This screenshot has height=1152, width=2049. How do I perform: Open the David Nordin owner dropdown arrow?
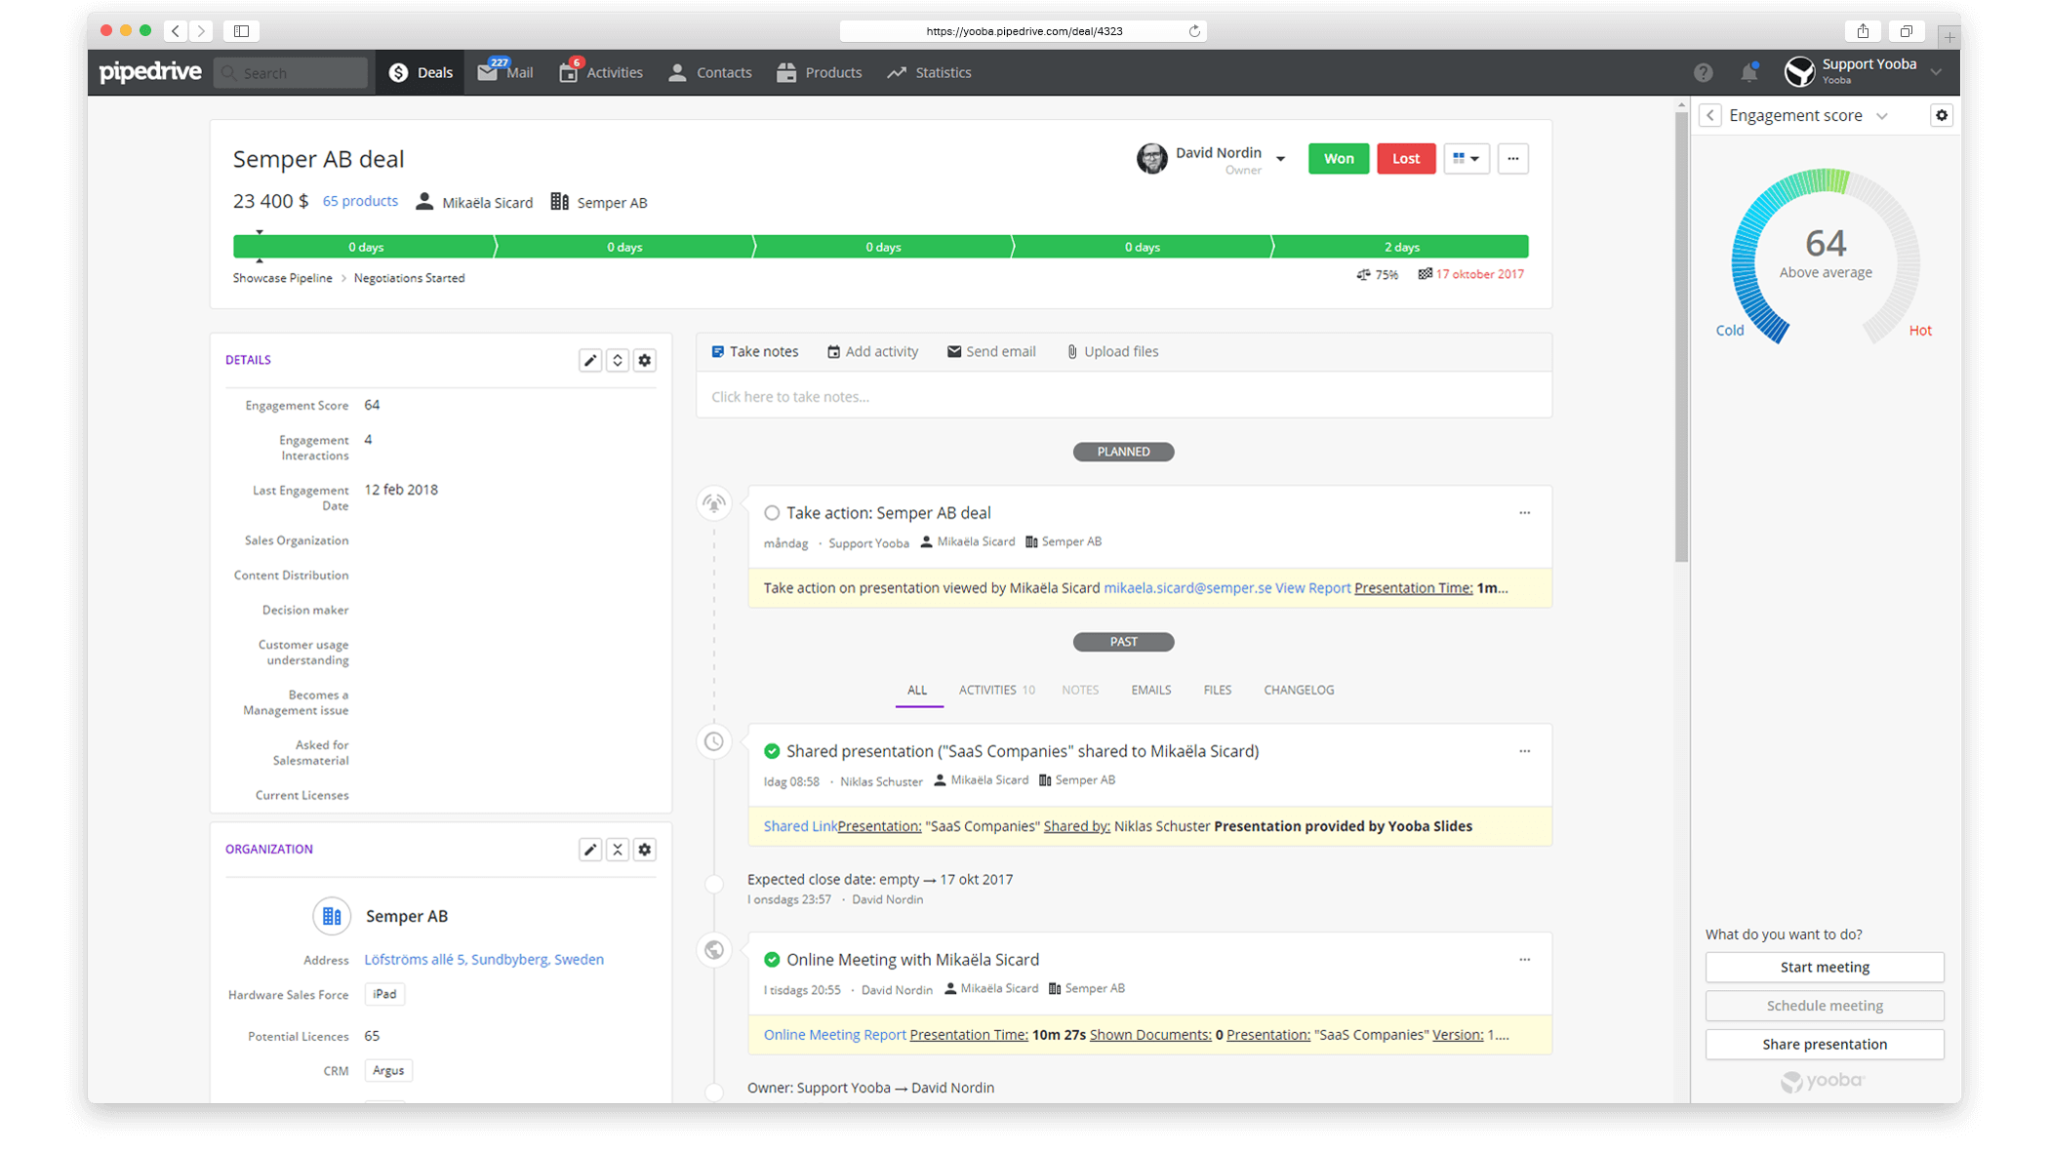[x=1280, y=159]
